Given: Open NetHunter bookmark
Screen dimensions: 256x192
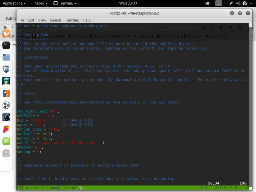Looking at the screenshot, I should pyautogui.click(x=217, y=36).
